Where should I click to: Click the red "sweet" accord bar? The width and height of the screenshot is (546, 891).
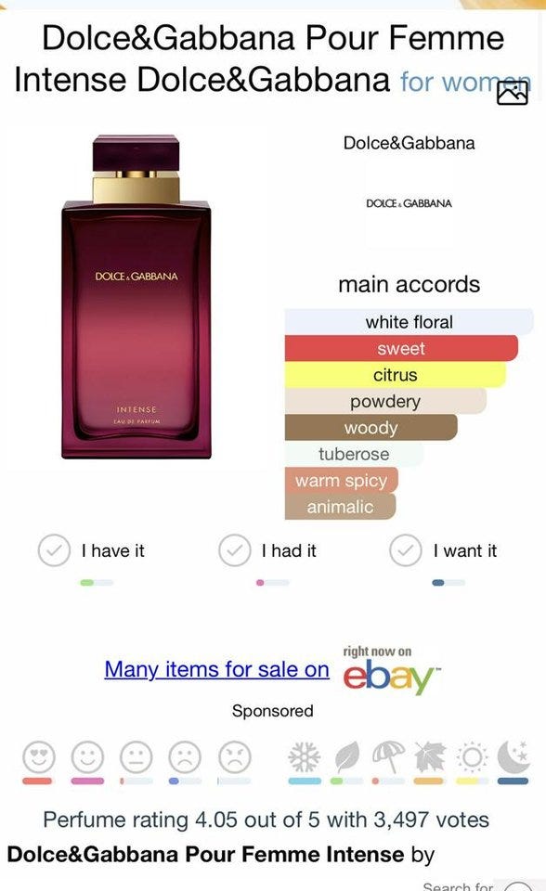pos(401,348)
